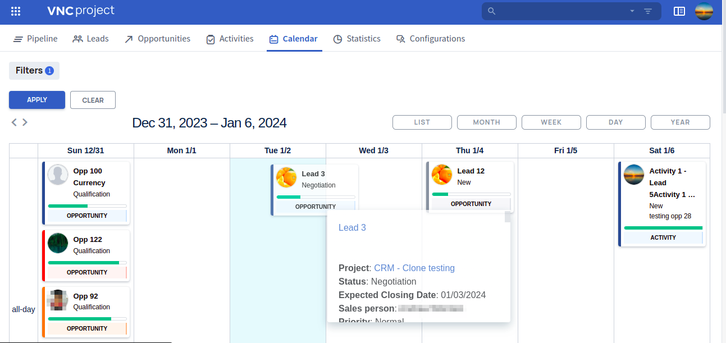
Task: Expand the search bar dropdown arrow
Action: (x=632, y=11)
